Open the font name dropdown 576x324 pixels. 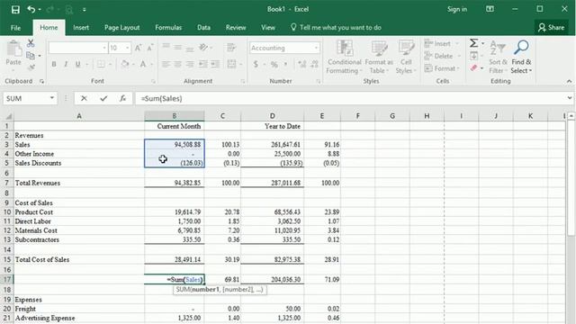[x=104, y=48]
